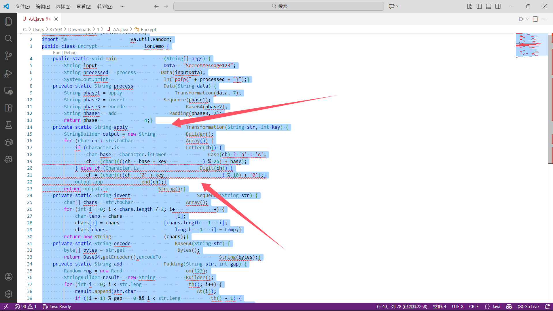Toggle the primary side bar layout button

(479, 6)
